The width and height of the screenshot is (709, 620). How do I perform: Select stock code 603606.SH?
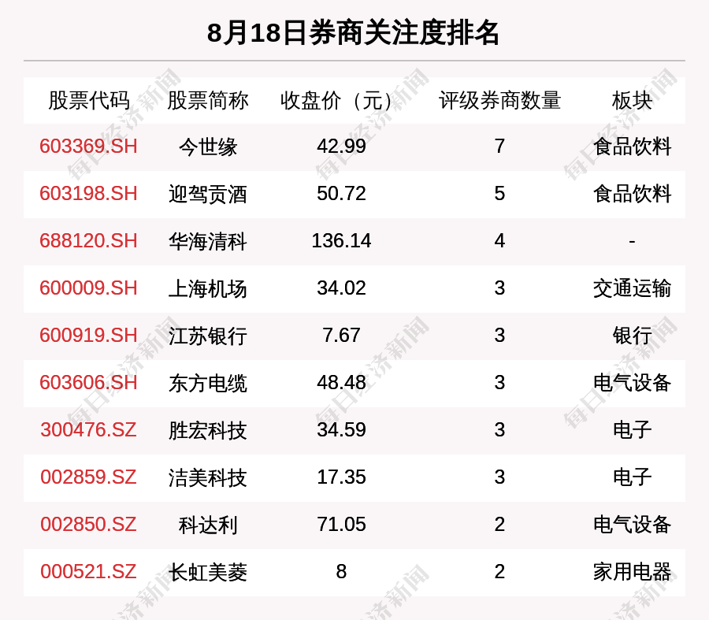(x=88, y=383)
